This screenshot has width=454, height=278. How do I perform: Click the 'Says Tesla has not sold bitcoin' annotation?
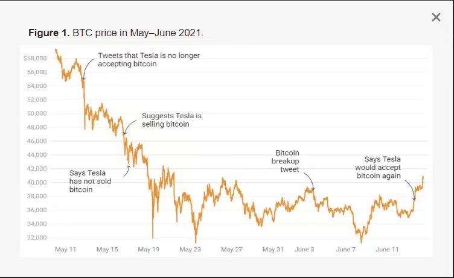pyautogui.click(x=90, y=182)
